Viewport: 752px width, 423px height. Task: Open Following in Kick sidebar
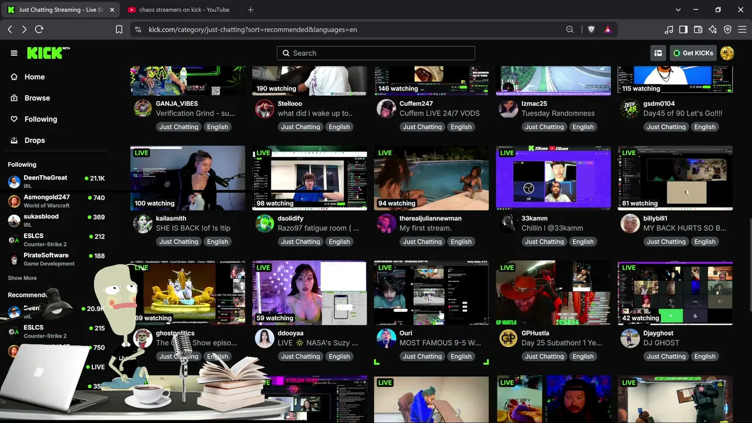tap(41, 119)
